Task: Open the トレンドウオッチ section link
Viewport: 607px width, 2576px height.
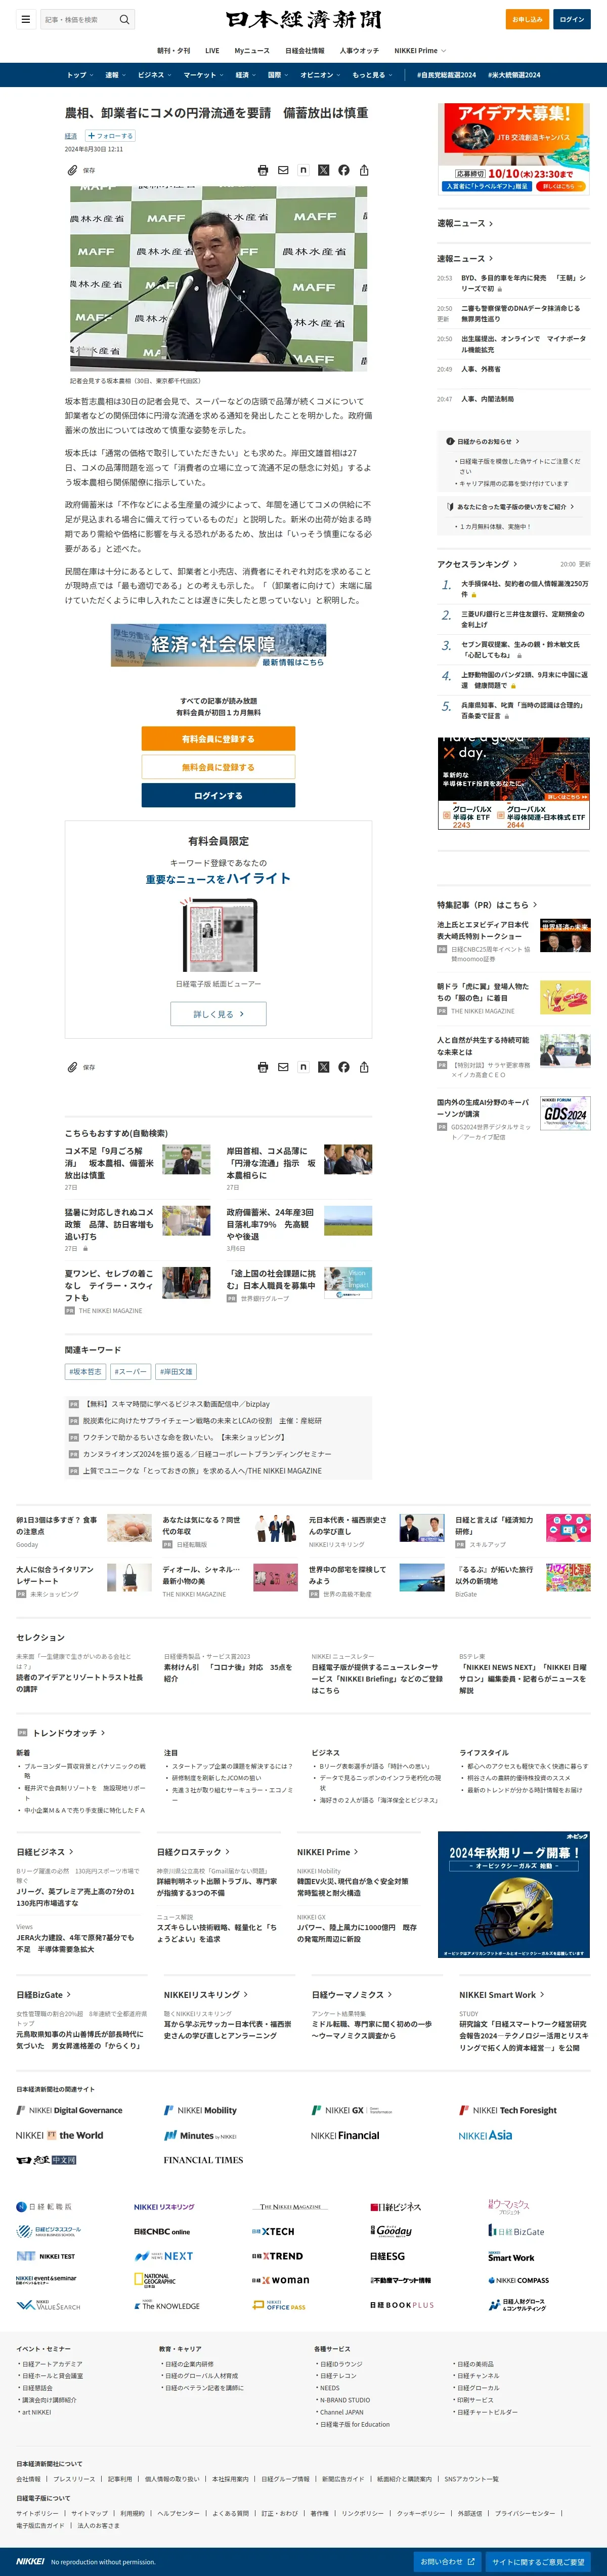Action: point(69,1733)
